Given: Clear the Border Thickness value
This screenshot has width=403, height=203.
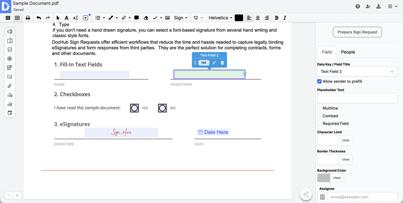Looking at the screenshot, I should [x=346, y=160].
